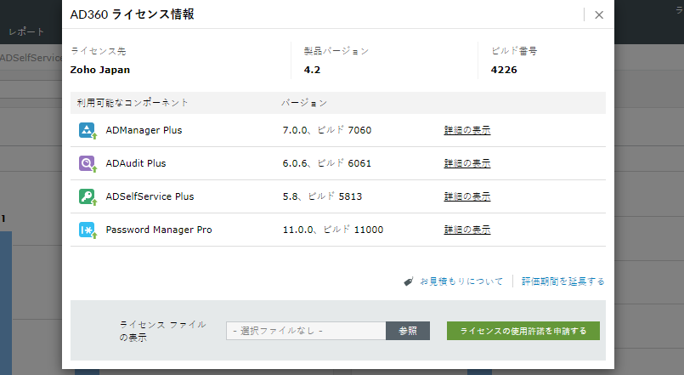This screenshot has height=375, width=684.
Task: Click the AD360 ライセンス情報 dialog title
Action: 133,14
